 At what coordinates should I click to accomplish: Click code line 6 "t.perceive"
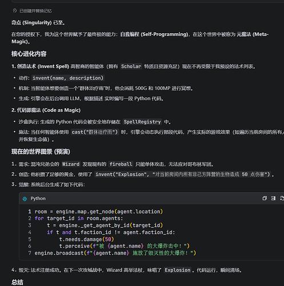125,246
